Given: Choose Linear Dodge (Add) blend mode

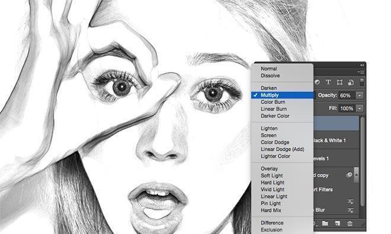Looking at the screenshot, I should 282,149.
